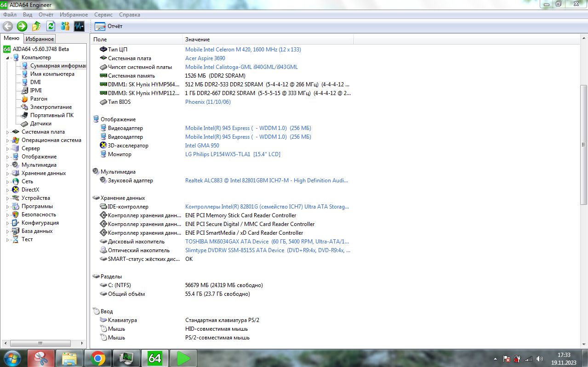Viewport: 588px width, 367px height.
Task: Click the Устройства tree icon
Action: 16,198
